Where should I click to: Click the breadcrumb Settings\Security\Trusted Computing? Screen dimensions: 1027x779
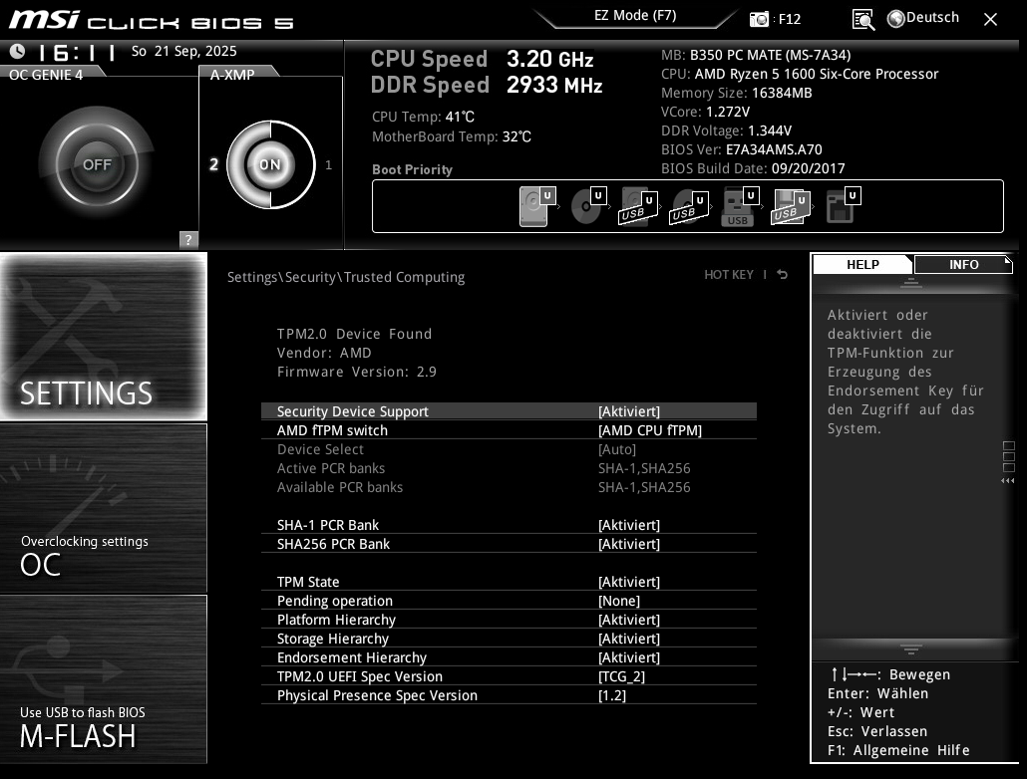tap(346, 277)
